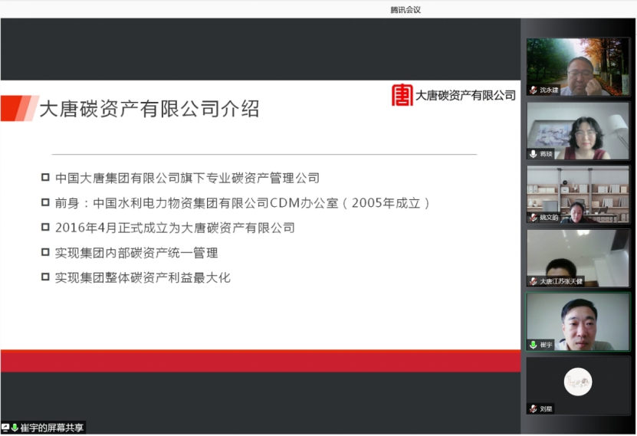
Task: Click the 大唐江苏张天健 name label
Action: (x=561, y=281)
